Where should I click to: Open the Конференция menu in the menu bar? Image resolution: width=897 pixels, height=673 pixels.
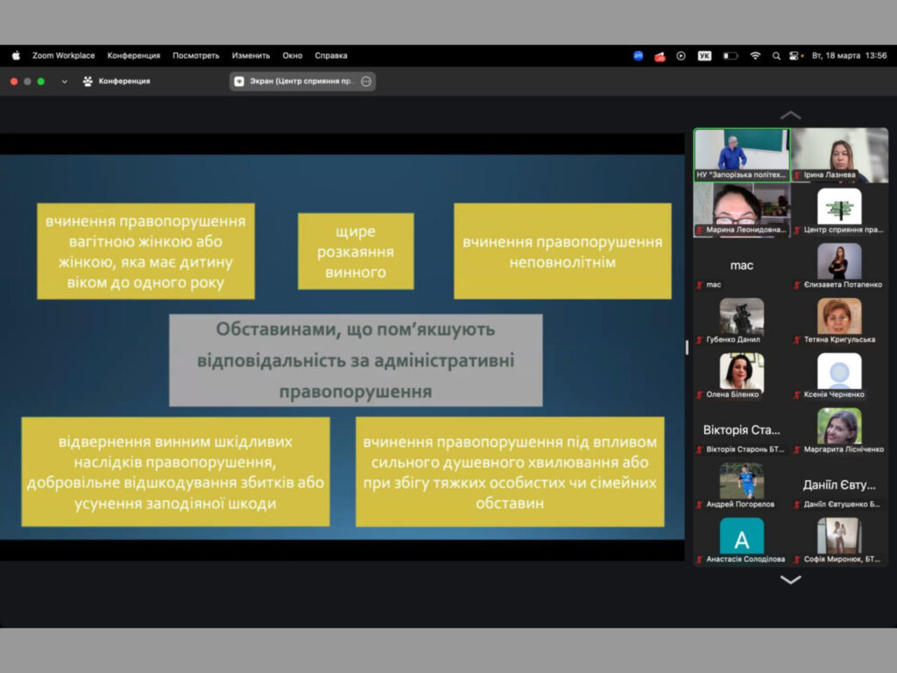(x=133, y=55)
